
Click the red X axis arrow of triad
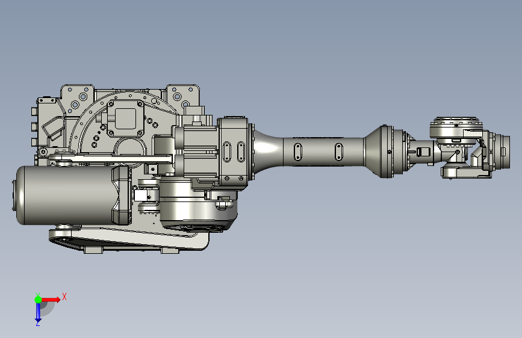[51, 300]
